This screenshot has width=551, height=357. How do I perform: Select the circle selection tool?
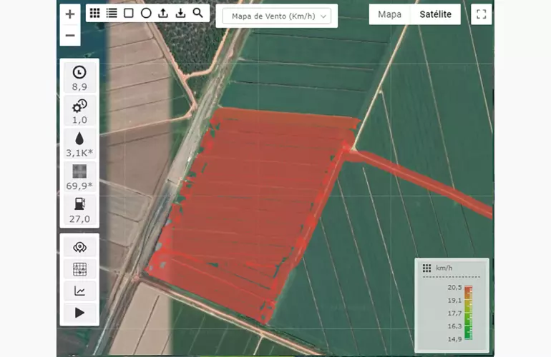point(146,13)
